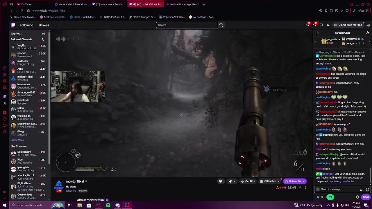
Task: Click the Windows Start button
Action: (x=5, y=205)
